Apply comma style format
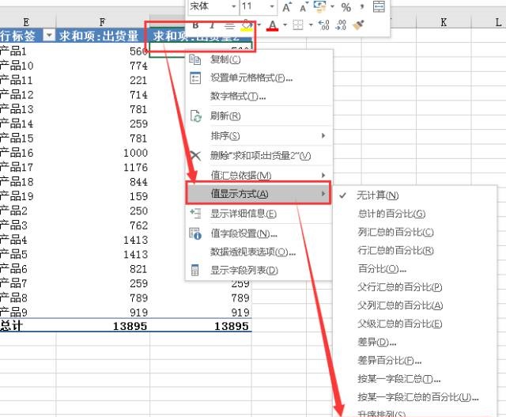This screenshot has height=417, width=506. tap(362, 6)
